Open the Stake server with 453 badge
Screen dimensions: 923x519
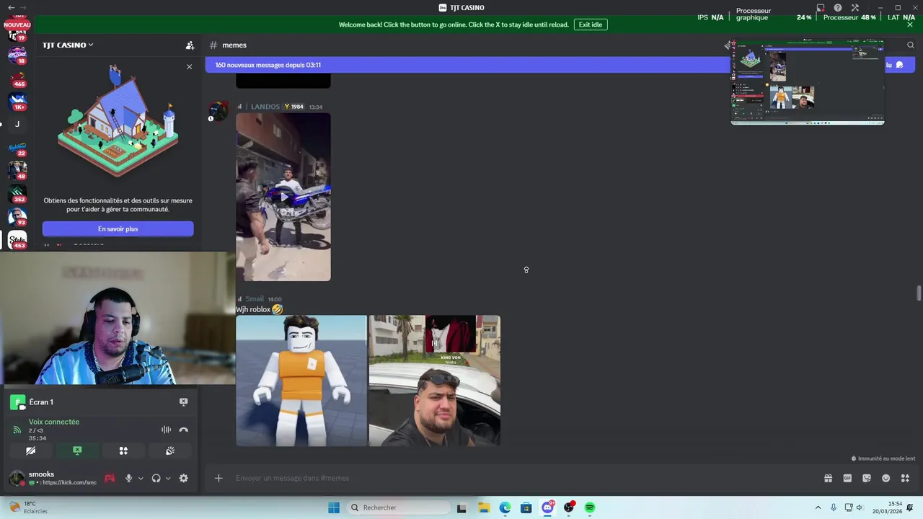point(17,239)
